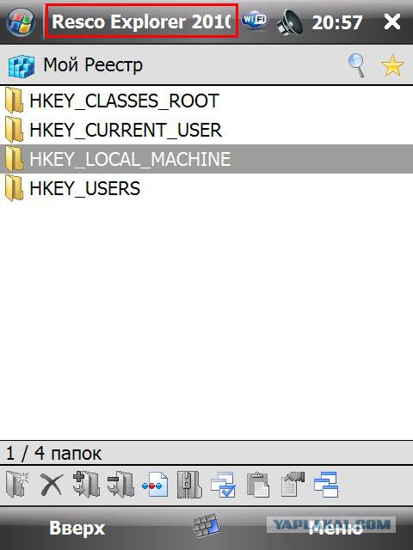Viewport: 413px width, 550px height.
Task: Click the delete X toolbar icon
Action: click(52, 485)
